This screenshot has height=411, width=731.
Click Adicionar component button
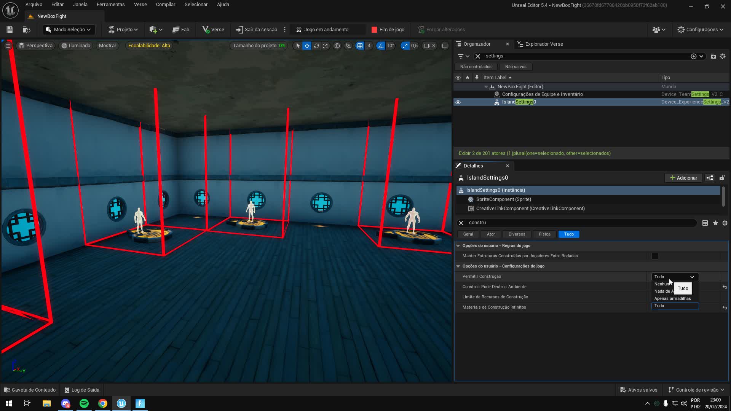coord(683,178)
